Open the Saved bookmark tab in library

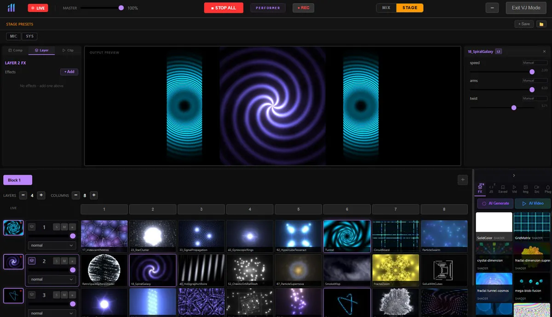[x=503, y=189]
